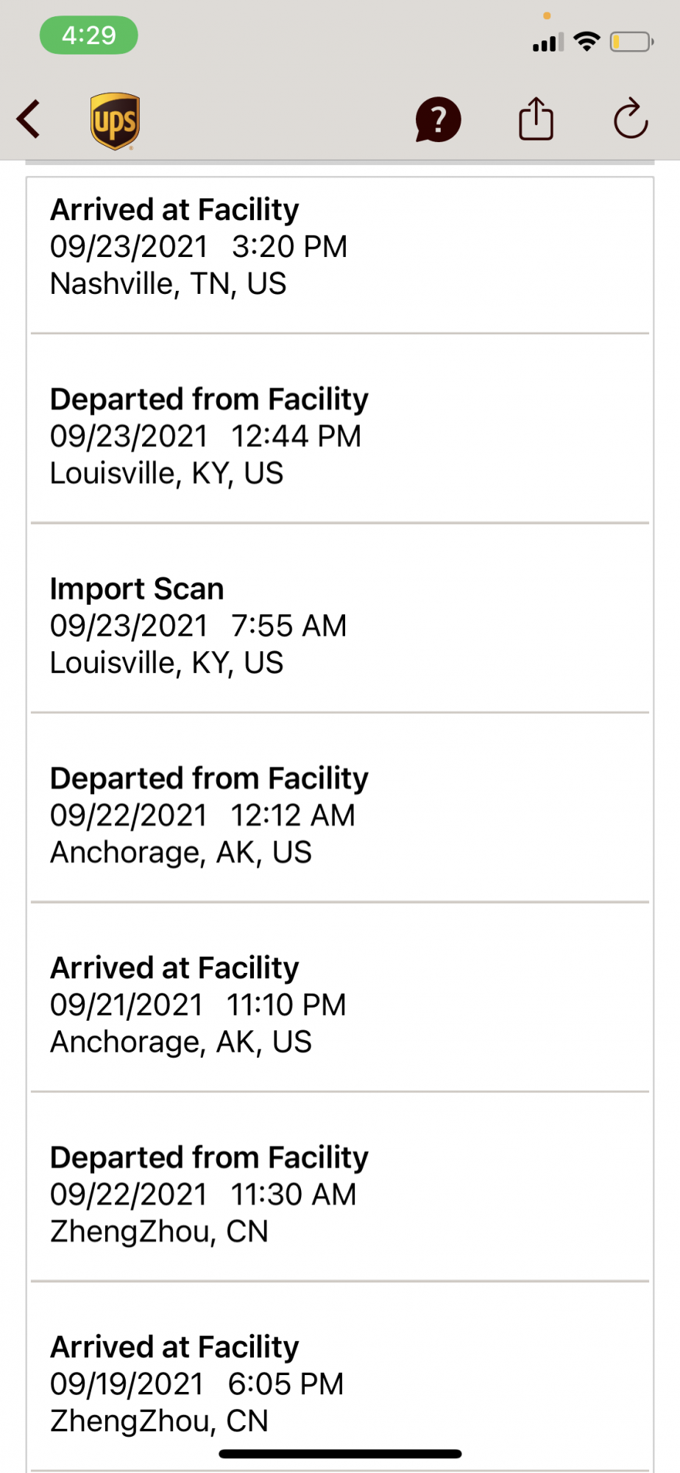Tap the battery status icon
Screen dimensions: 680x1473
(x=631, y=41)
